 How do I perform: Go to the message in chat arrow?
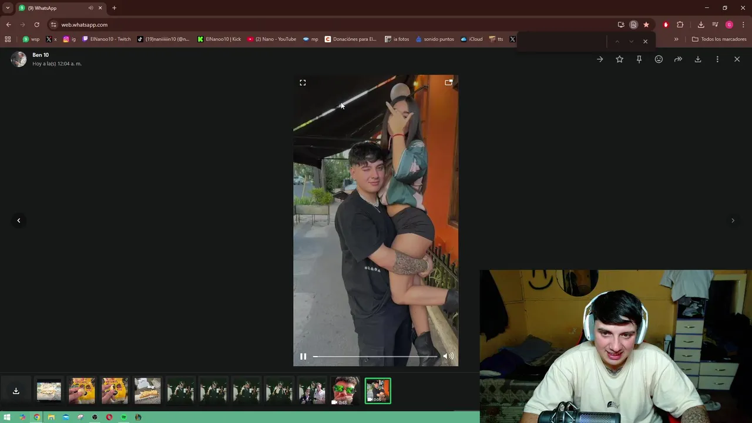pyautogui.click(x=600, y=59)
